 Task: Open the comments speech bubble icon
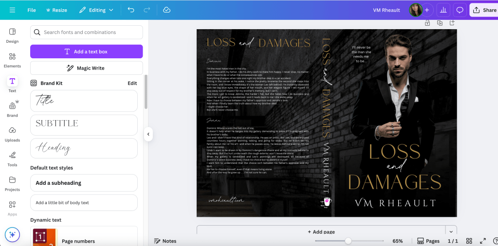459,10
